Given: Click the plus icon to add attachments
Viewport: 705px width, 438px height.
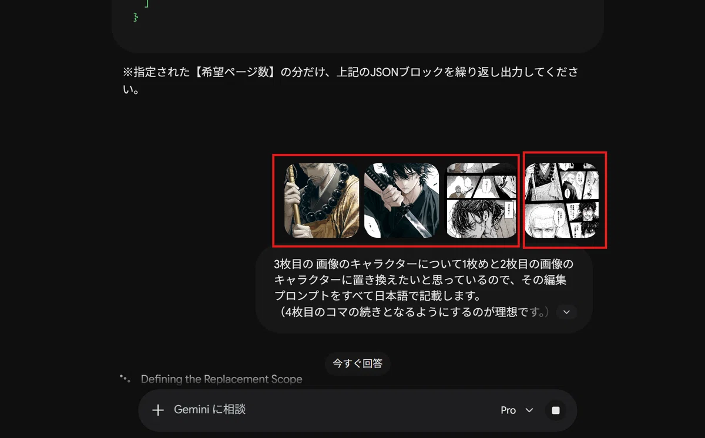Looking at the screenshot, I should click(158, 410).
